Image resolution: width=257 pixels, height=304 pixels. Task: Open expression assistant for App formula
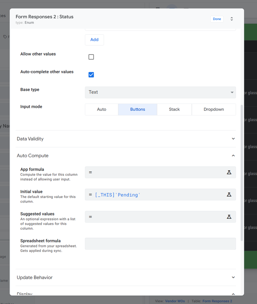point(229,172)
